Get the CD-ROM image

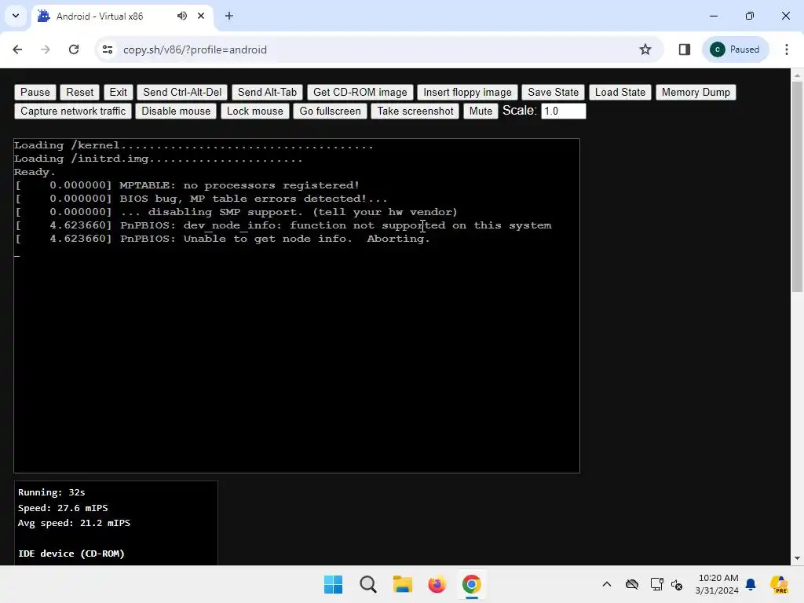360,93
